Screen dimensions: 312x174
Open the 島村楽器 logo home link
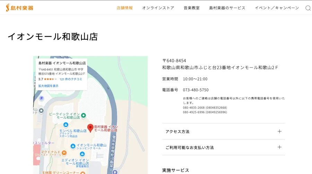click(19, 8)
